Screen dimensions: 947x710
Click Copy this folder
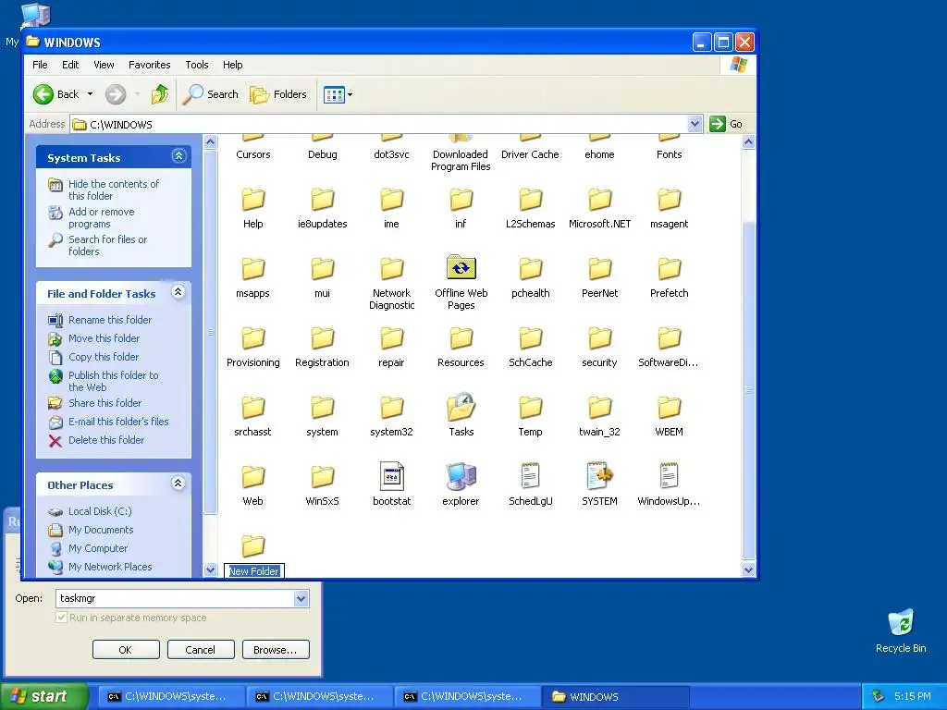point(104,357)
